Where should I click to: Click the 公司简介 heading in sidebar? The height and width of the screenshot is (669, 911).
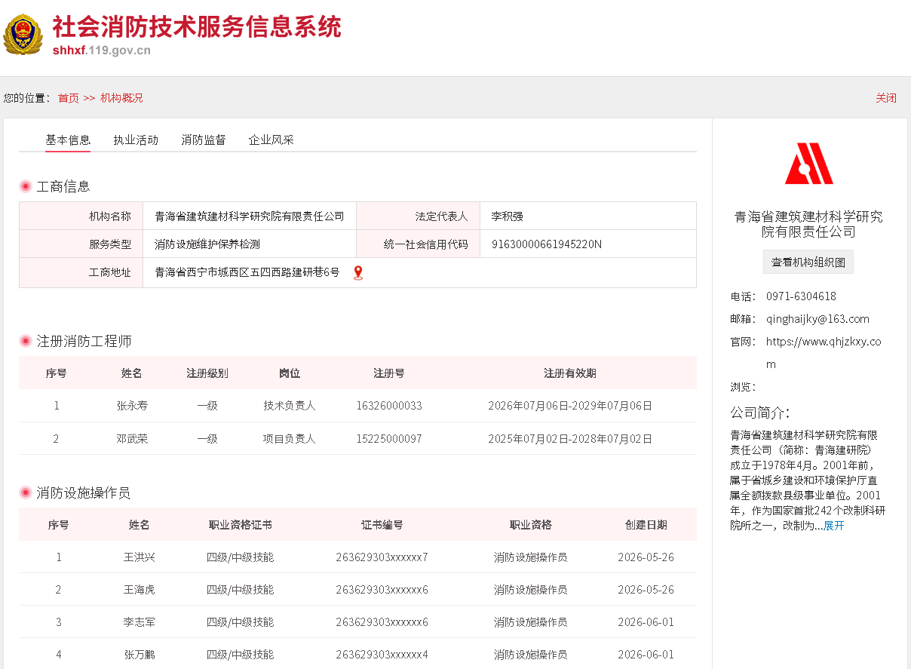click(x=760, y=413)
